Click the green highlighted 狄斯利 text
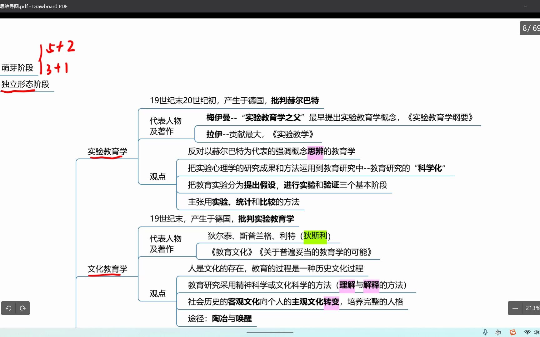The width and height of the screenshot is (540, 337). pyautogui.click(x=315, y=236)
